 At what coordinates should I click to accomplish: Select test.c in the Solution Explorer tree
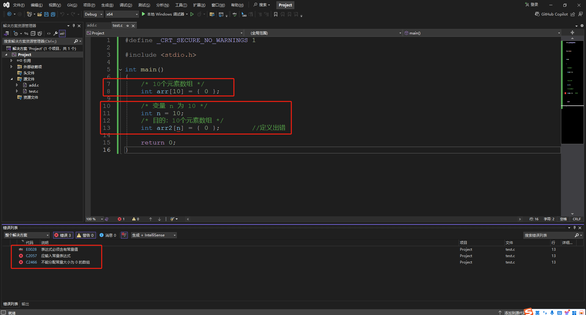33,91
